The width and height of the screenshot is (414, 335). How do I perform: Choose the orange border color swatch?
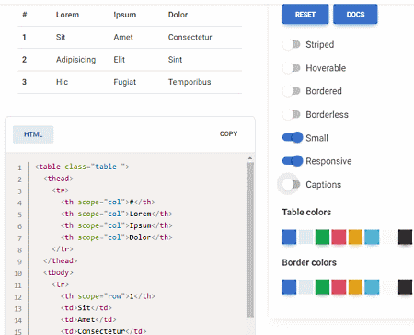(x=355, y=287)
